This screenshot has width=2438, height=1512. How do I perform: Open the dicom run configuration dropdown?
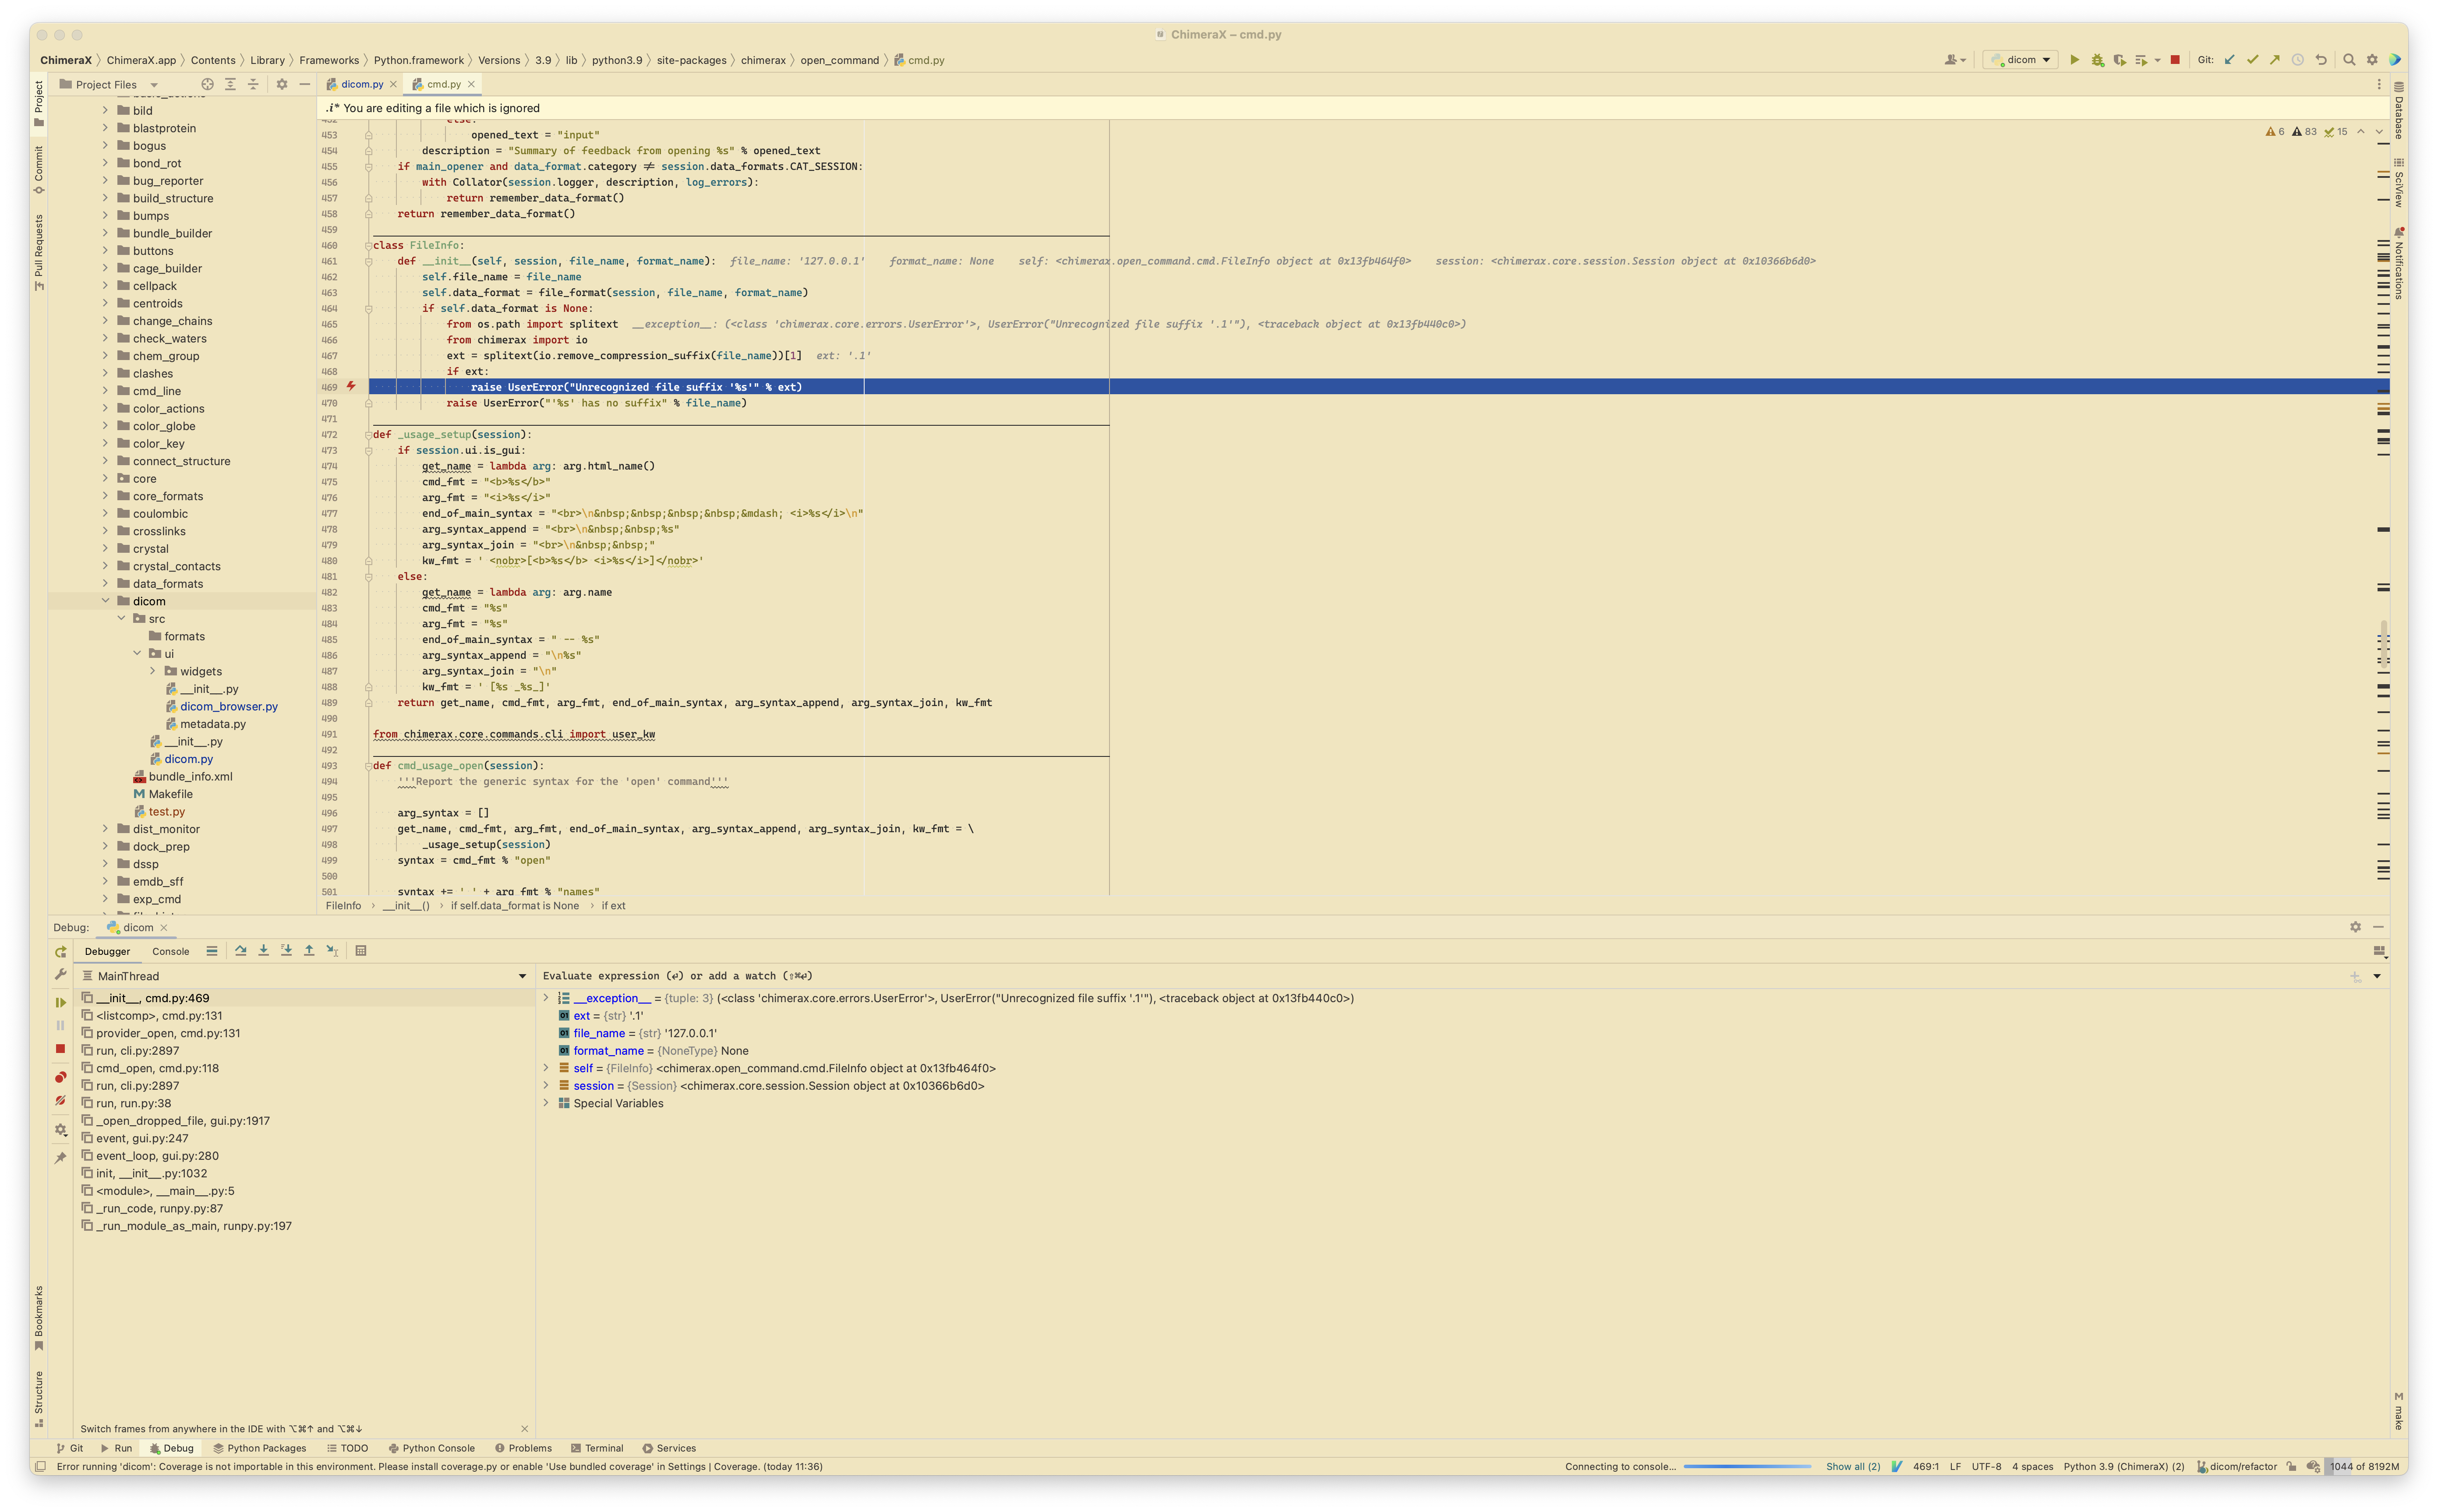pyautogui.click(x=2020, y=60)
